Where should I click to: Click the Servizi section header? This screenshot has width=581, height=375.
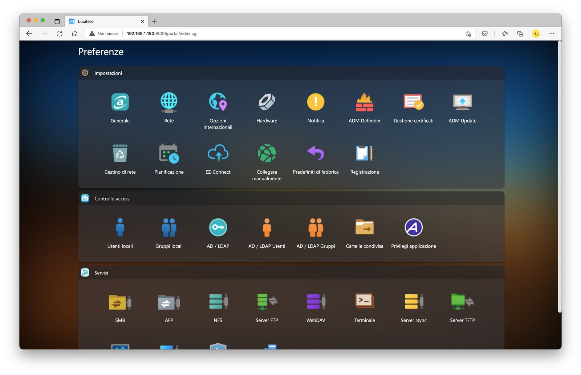pos(291,273)
